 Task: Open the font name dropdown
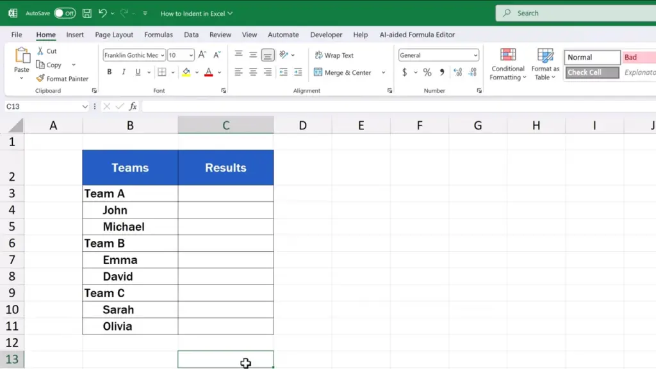click(163, 56)
